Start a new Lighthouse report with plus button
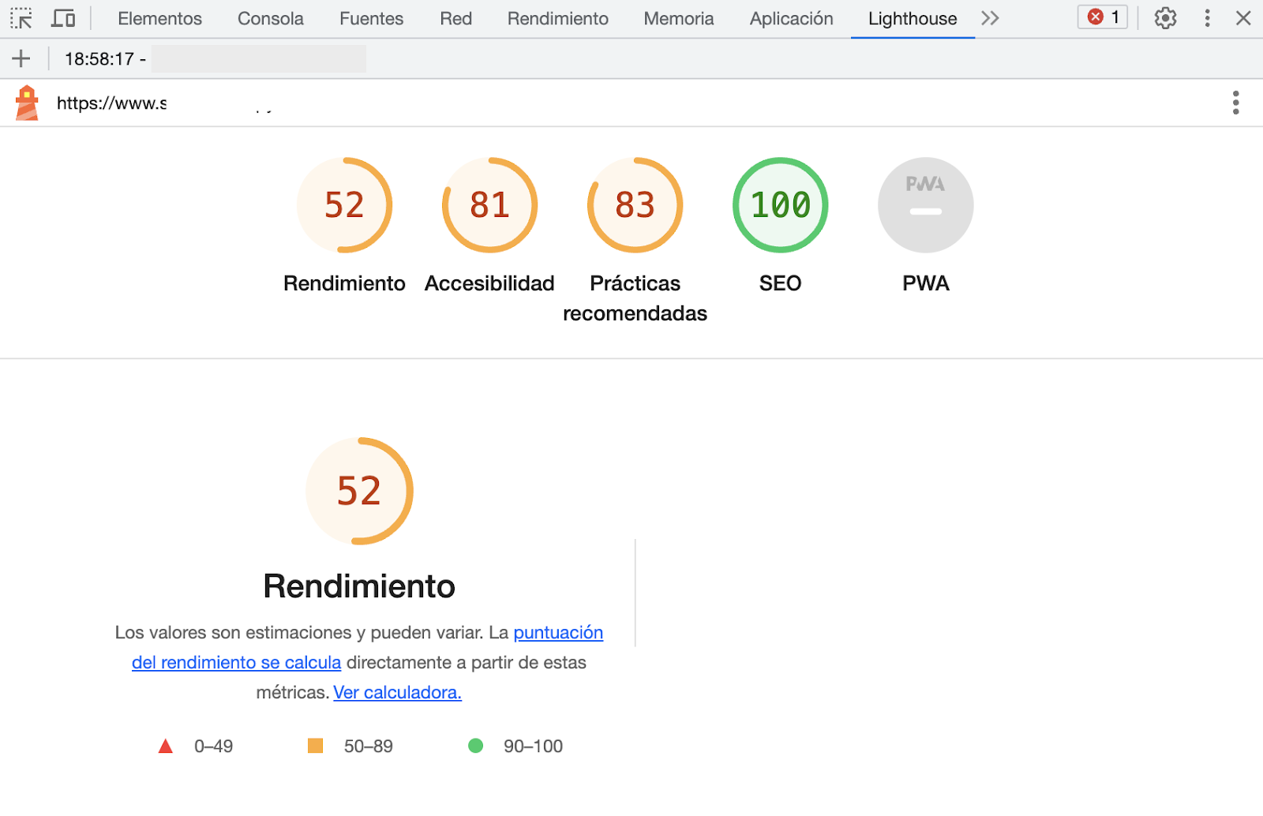The image size is (1263, 816). point(21,58)
